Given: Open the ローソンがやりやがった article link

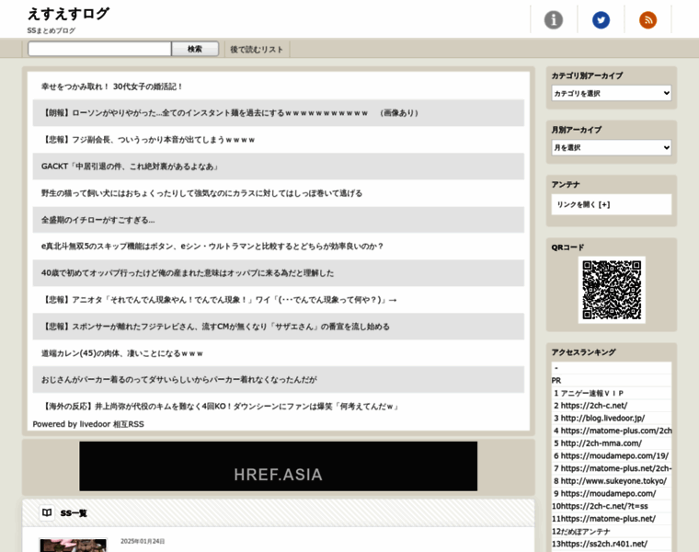Looking at the screenshot, I should point(230,113).
